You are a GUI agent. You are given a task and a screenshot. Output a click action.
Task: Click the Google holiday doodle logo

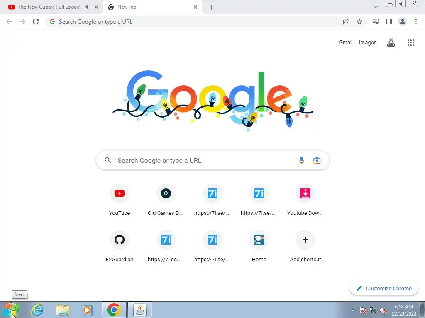pos(213,101)
